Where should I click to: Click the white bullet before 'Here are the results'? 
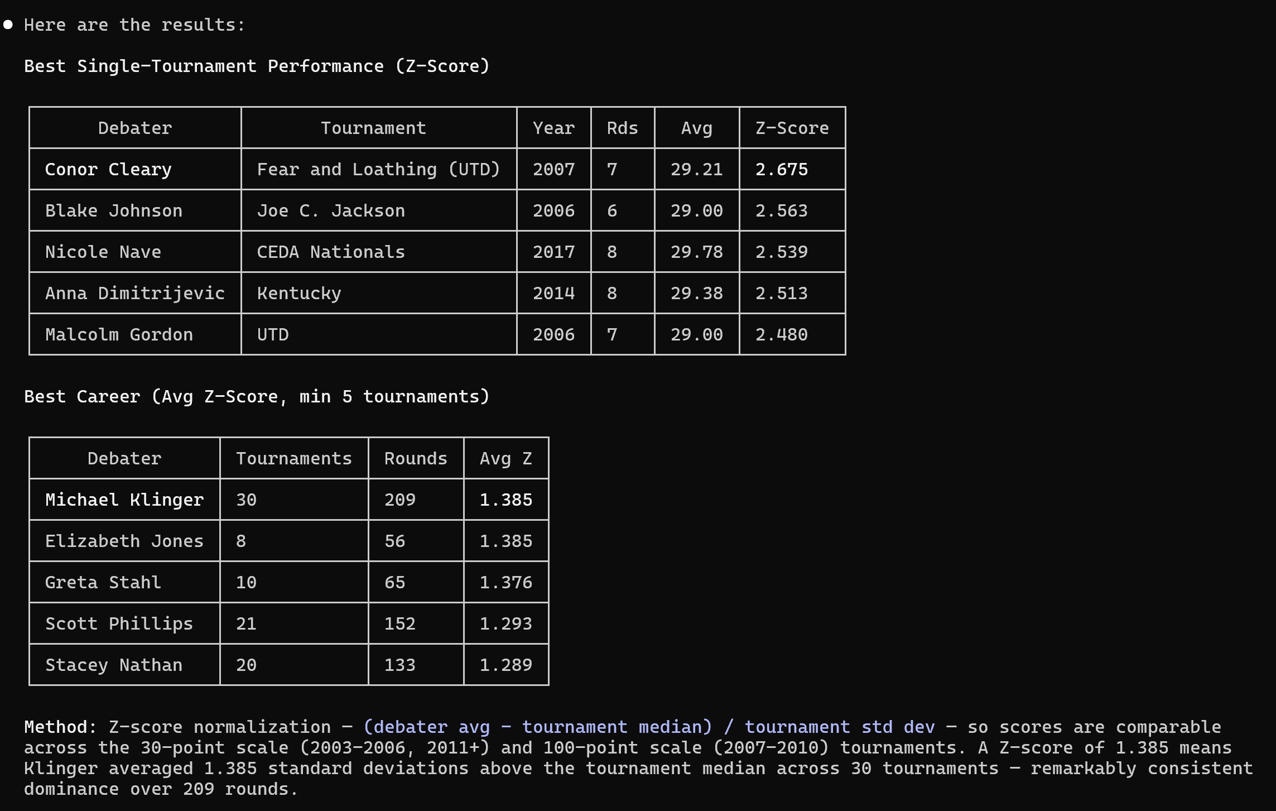tap(8, 25)
